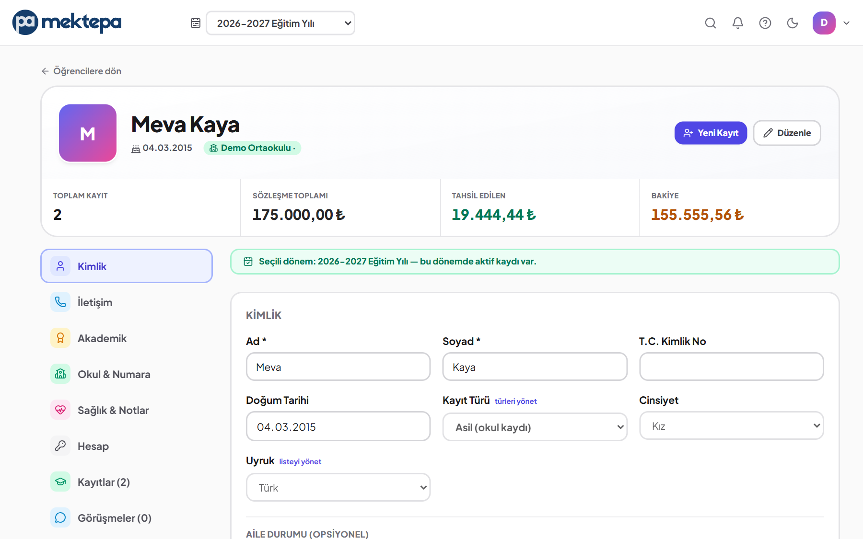This screenshot has width=863, height=539.
Task: Click the İletişim phone icon
Action: pyautogui.click(x=60, y=302)
